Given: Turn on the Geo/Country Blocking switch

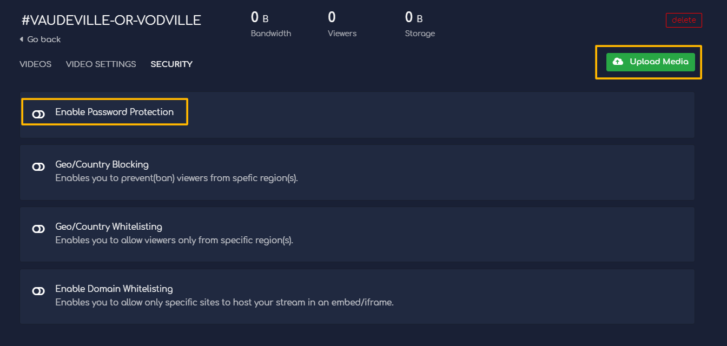Looking at the screenshot, I should pyautogui.click(x=38, y=167).
